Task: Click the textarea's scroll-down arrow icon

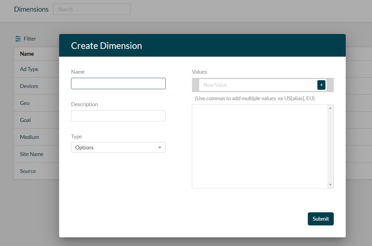Action: click(x=331, y=185)
